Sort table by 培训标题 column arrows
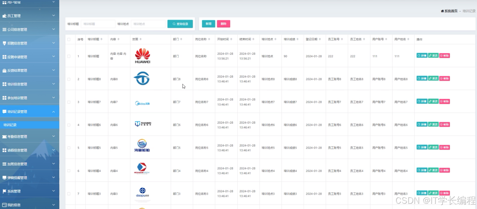477x209 pixels. [x=101, y=39]
